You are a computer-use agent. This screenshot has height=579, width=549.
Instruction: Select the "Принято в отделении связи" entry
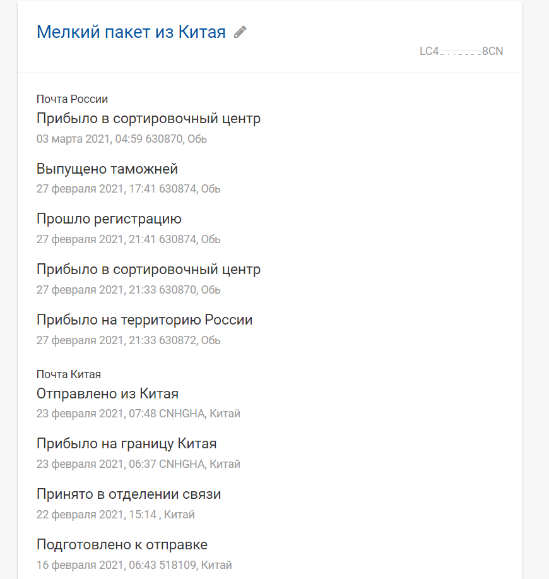point(129,494)
